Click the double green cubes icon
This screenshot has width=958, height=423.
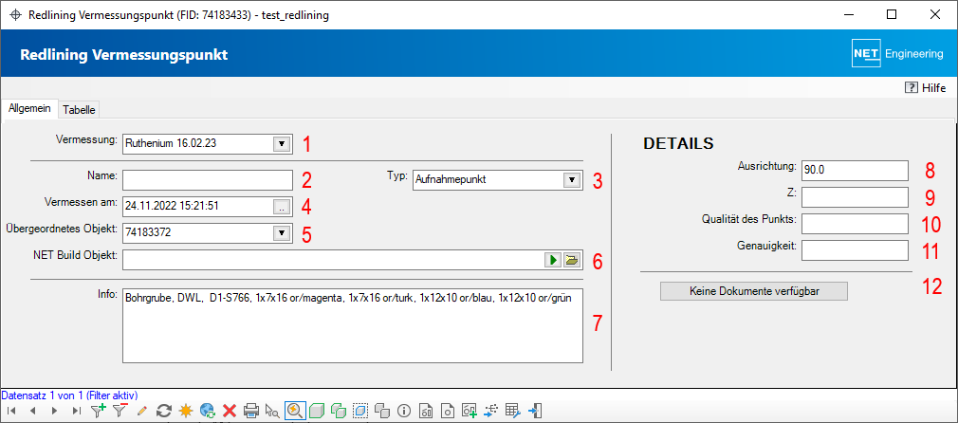(x=339, y=411)
